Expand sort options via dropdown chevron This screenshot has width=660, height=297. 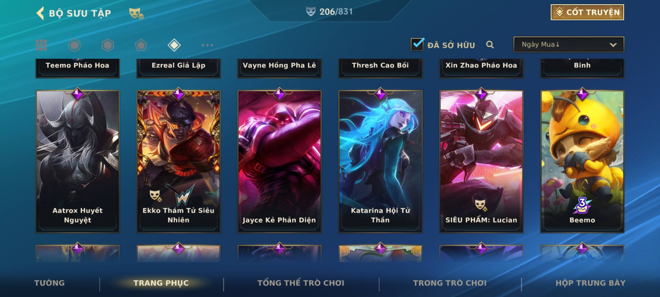click(613, 45)
